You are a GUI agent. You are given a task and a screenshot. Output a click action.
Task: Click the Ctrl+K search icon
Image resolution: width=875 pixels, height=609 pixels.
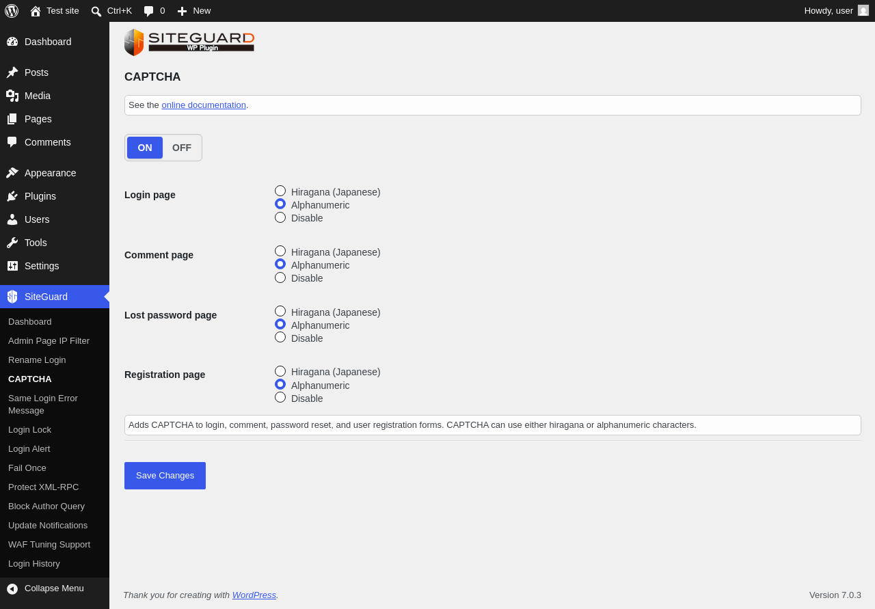pyautogui.click(x=96, y=11)
